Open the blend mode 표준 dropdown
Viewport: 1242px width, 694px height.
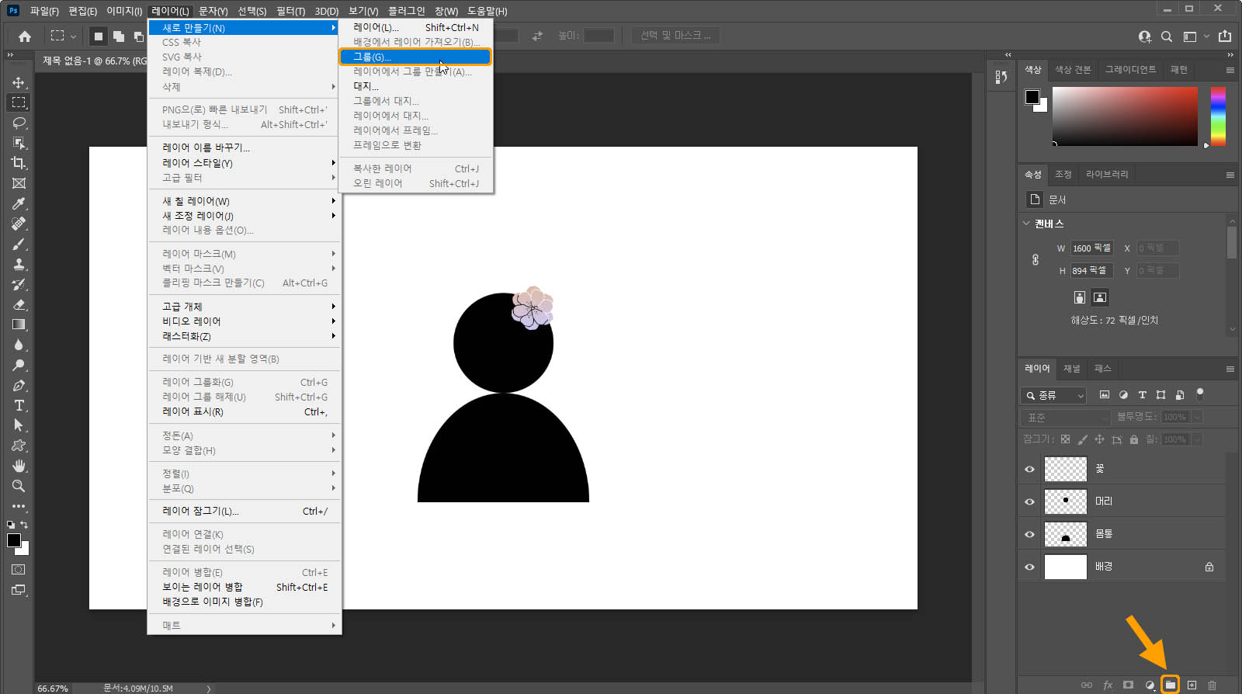click(1067, 417)
